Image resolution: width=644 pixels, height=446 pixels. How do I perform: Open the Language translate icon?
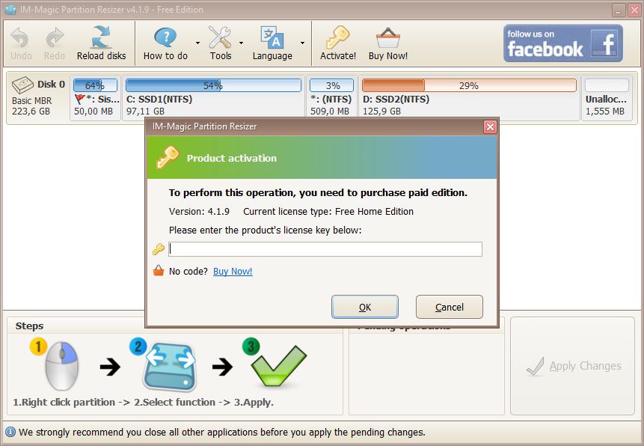coord(272,38)
